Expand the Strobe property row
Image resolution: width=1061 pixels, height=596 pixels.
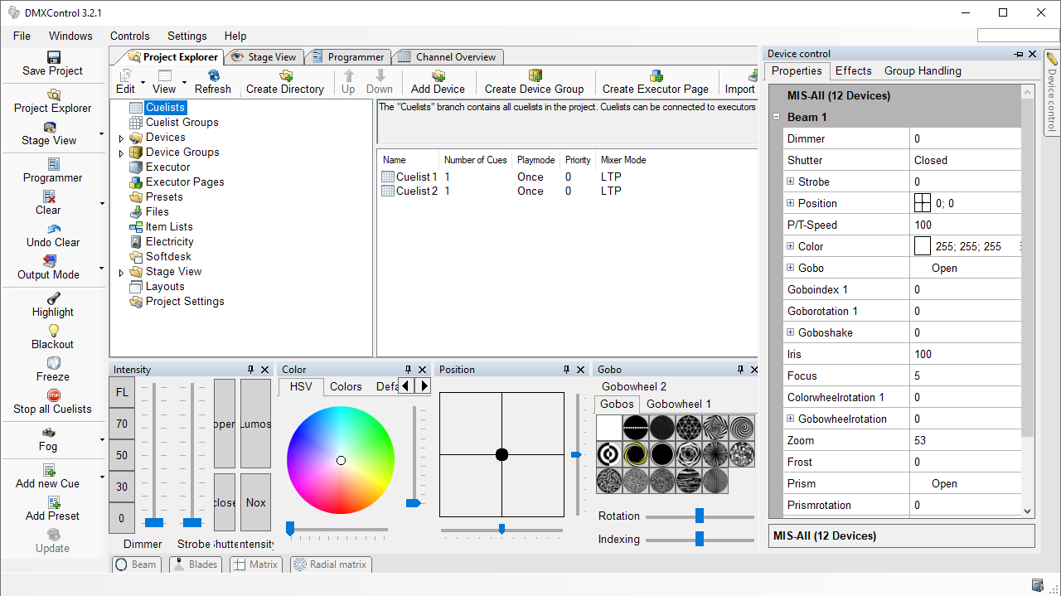(790, 182)
